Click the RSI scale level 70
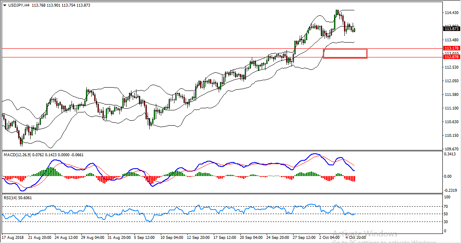The width and height of the screenshot is (461, 243). 446,207
